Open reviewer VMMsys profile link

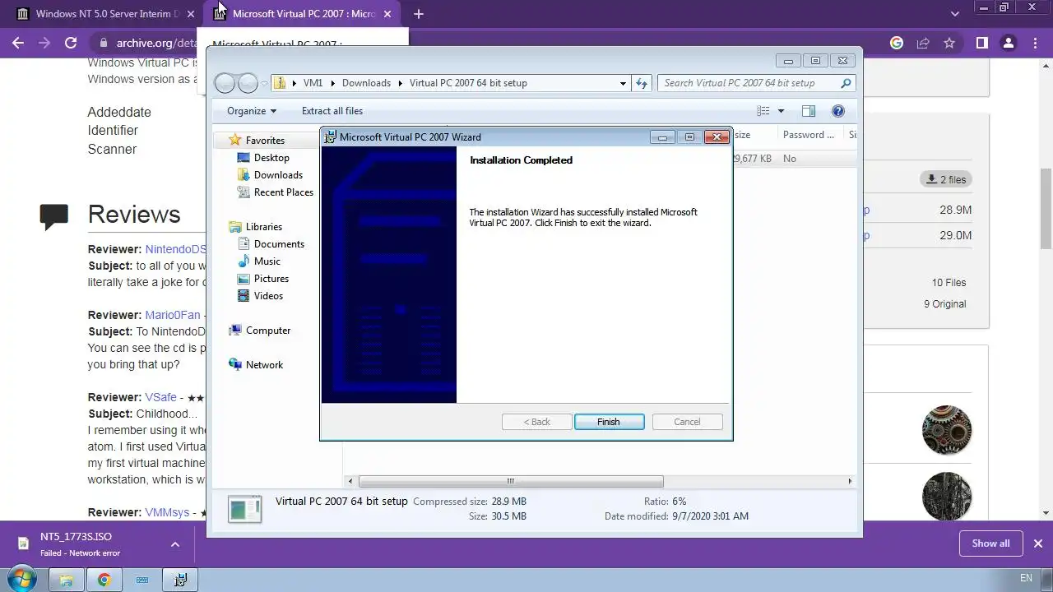pyautogui.click(x=168, y=512)
